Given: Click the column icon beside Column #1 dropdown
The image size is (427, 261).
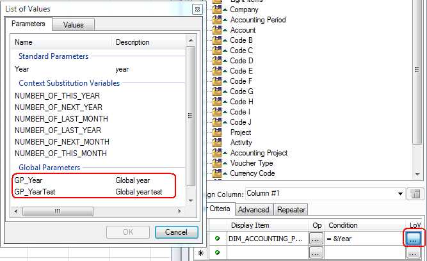Looking at the screenshot, I should [415, 194].
